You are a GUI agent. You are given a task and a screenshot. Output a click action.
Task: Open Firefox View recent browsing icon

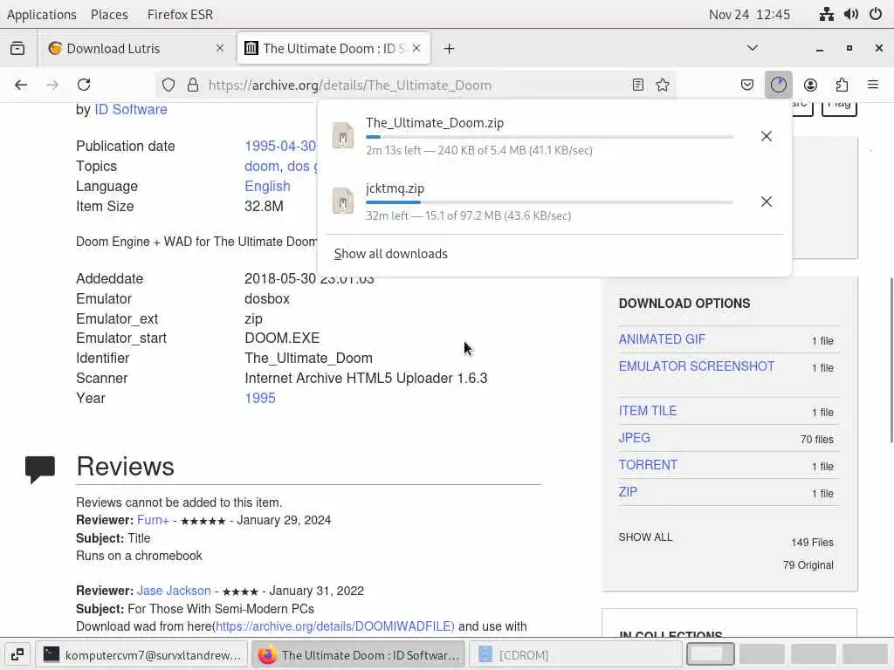[x=17, y=49]
